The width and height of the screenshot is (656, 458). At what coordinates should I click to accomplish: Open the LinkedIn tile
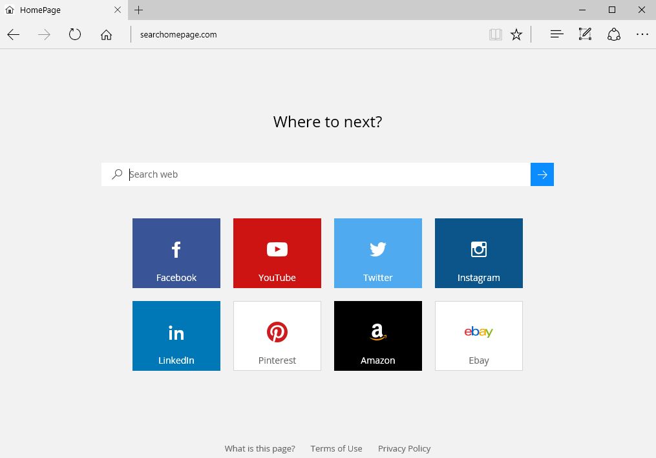click(176, 336)
